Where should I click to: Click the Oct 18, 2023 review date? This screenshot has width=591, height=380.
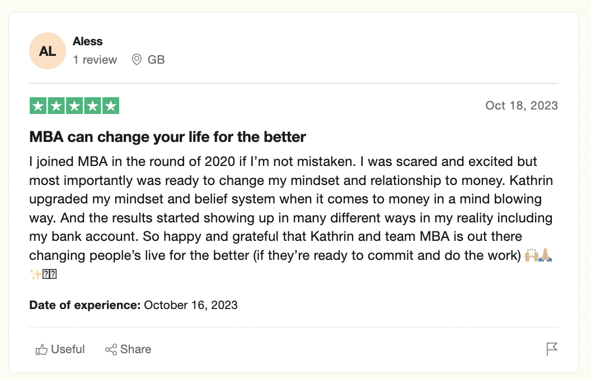[522, 106]
